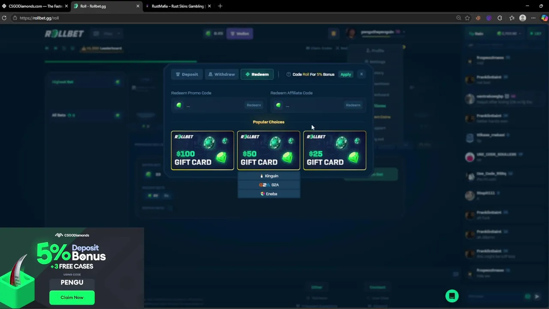
Task: Redeem the entered affiliate code
Action: pyautogui.click(x=353, y=105)
